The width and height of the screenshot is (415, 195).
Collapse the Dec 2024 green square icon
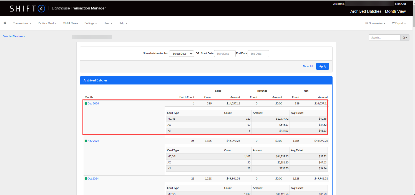pos(86,104)
